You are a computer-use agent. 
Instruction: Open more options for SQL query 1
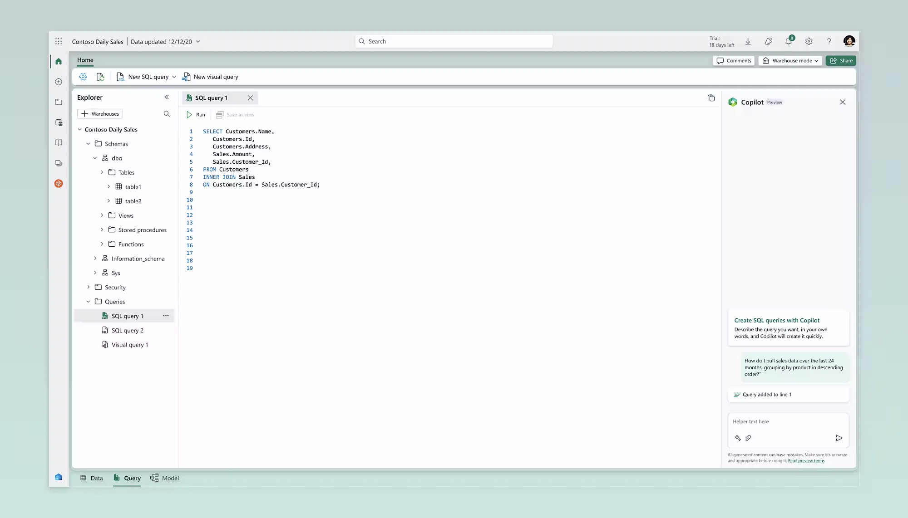tap(166, 316)
